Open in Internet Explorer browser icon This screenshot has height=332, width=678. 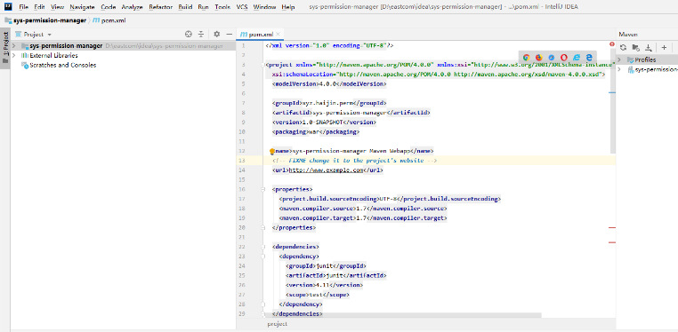tap(576, 57)
